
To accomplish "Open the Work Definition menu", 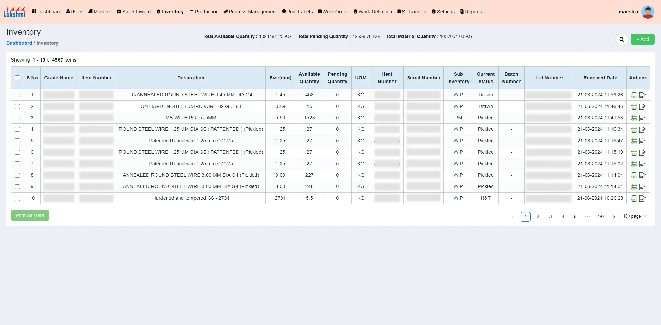I will (x=373, y=12).
